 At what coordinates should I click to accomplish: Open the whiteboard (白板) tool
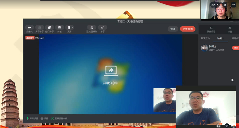pyautogui.click(x=59, y=27)
